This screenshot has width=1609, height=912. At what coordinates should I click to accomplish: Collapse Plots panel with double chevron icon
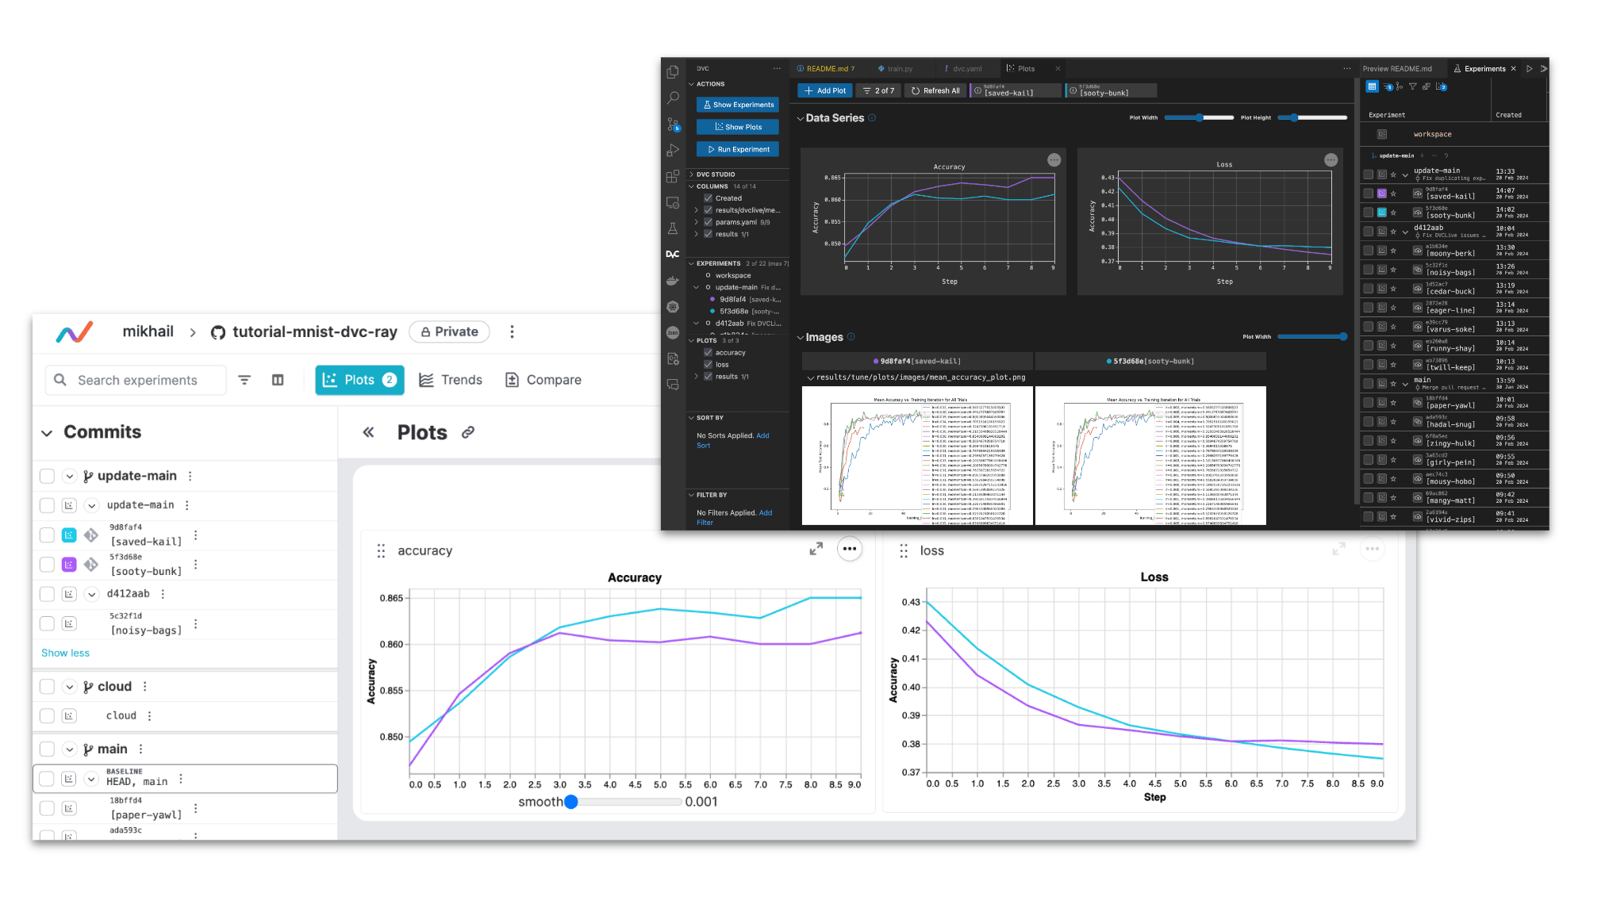coord(368,432)
